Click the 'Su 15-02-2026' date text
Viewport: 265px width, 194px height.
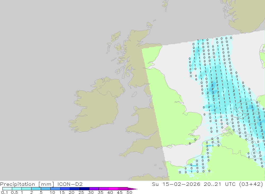click(176, 184)
